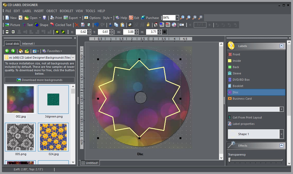
Task: Select the 024.jpg smiley background thumbnail
Action: 53,137
